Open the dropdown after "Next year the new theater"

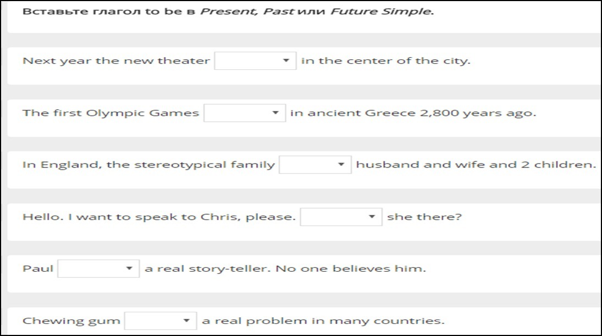click(x=255, y=60)
